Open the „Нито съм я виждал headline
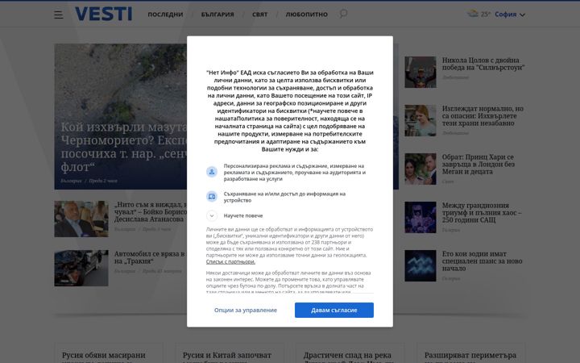Screen dimensions: 580x363 [x=150, y=212]
